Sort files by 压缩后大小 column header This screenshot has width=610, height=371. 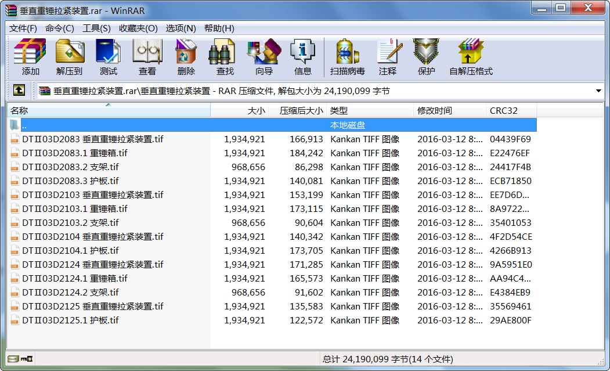297,110
